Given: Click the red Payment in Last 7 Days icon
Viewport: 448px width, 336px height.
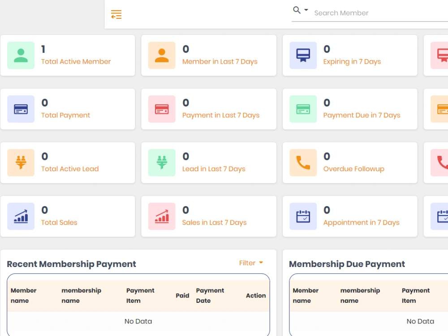Looking at the screenshot, I should pyautogui.click(x=162, y=109).
